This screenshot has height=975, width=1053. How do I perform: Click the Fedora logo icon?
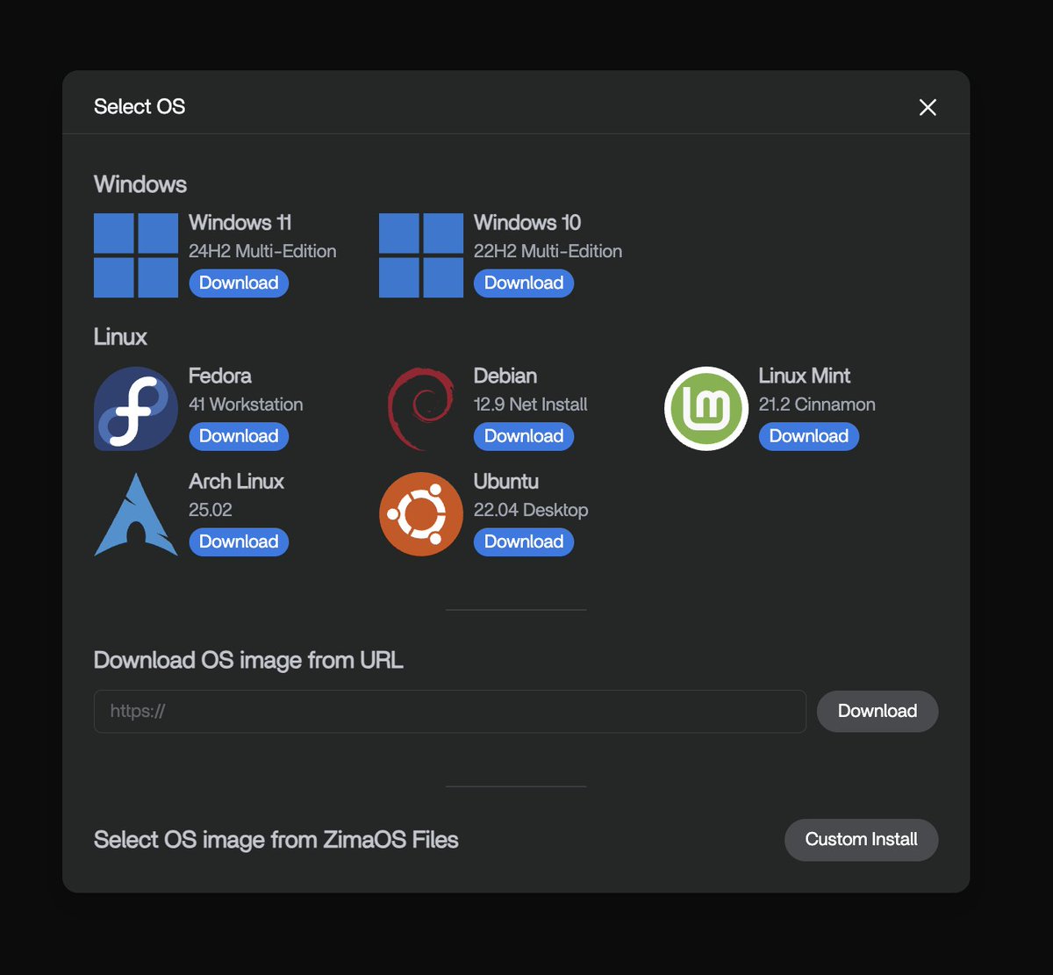coord(136,409)
